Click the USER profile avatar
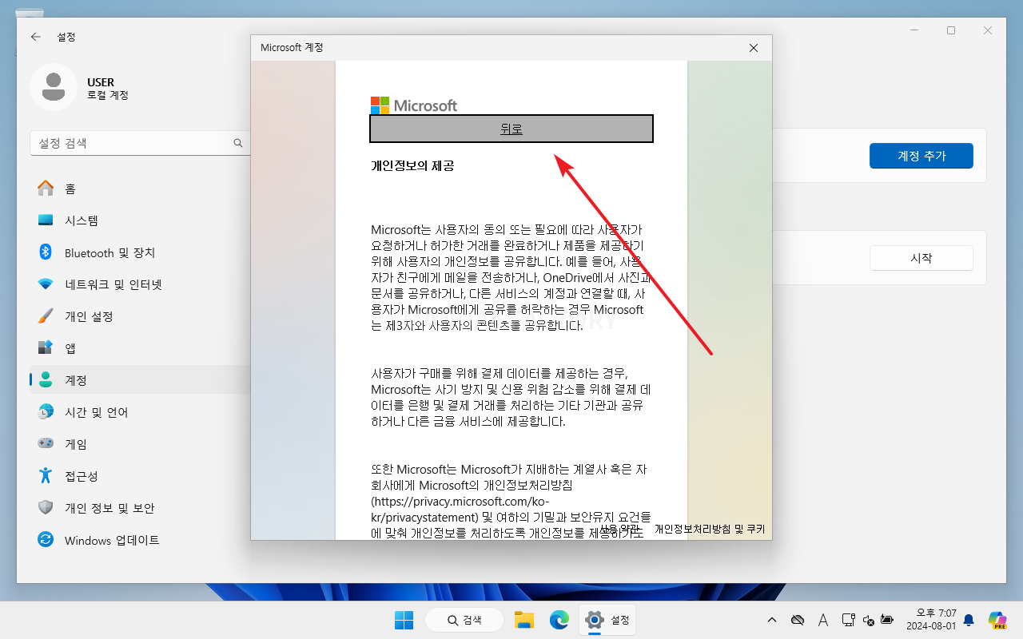 (x=54, y=87)
